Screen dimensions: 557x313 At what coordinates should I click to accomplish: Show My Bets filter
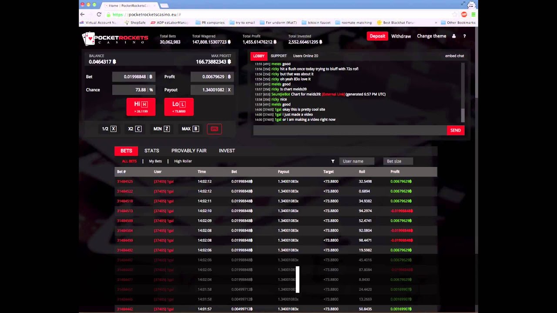coord(155,161)
